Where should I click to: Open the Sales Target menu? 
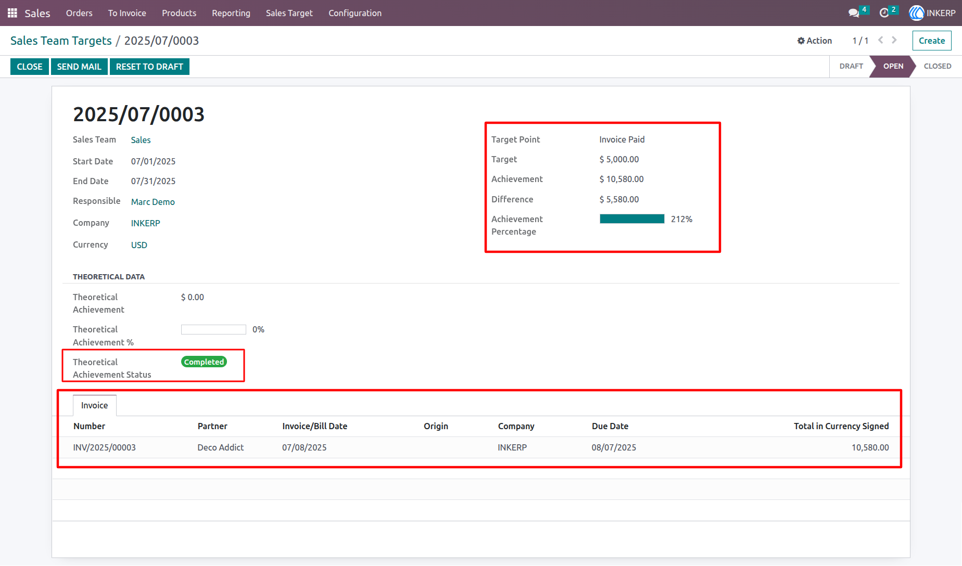289,13
